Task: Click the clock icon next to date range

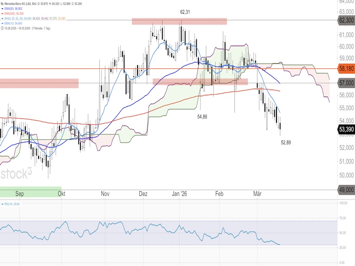Action: pos(2,29)
